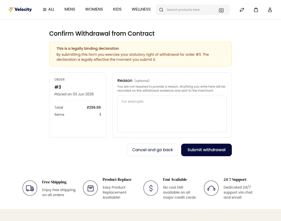The height and width of the screenshot is (221, 281).
Task: Go to the KIDS category
Action: [117, 9]
